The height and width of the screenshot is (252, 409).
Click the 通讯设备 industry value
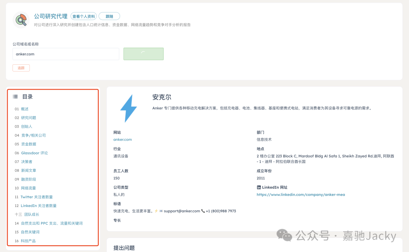[x=121, y=156]
